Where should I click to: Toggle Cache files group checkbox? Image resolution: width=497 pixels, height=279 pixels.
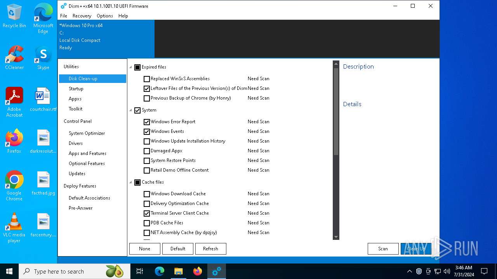[137, 183]
